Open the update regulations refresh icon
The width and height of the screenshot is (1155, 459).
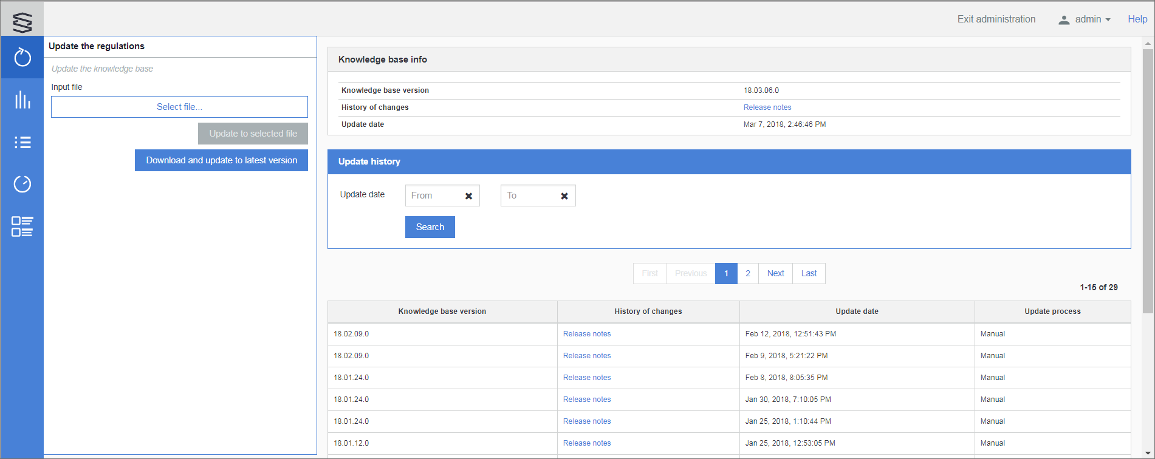22,58
